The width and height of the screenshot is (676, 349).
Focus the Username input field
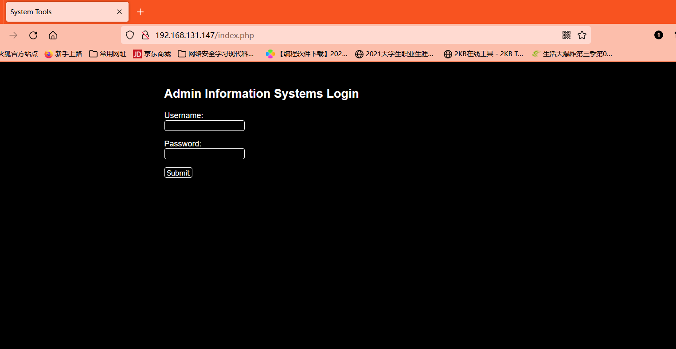coord(204,126)
